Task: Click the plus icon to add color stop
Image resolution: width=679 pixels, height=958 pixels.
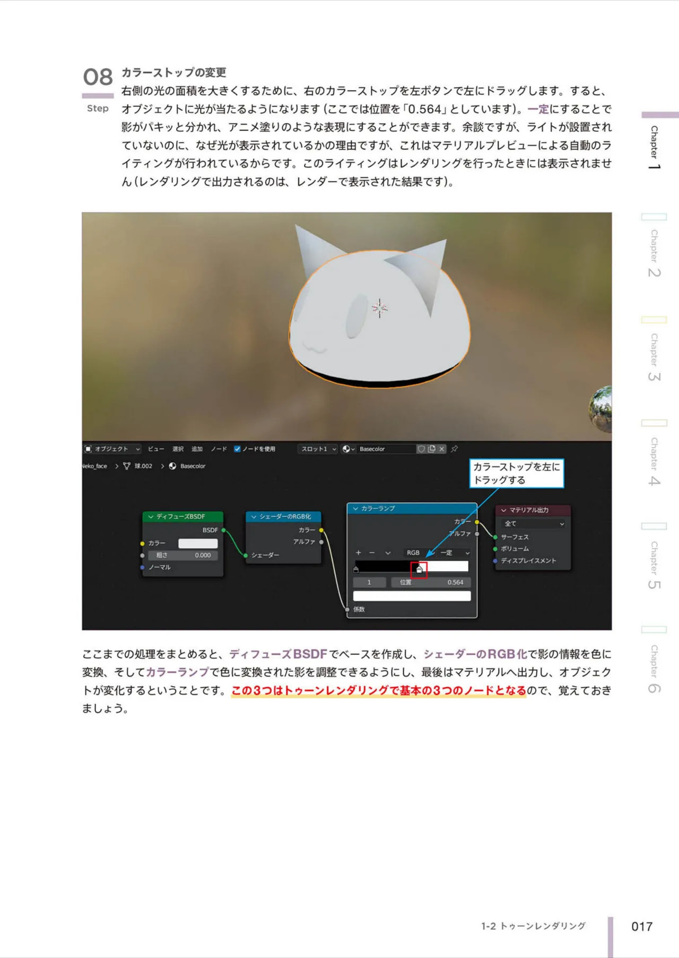Action: coord(359,552)
